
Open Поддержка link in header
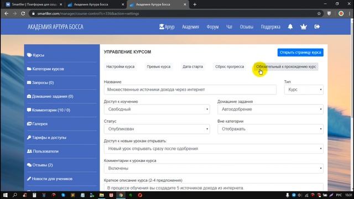click(x=270, y=27)
